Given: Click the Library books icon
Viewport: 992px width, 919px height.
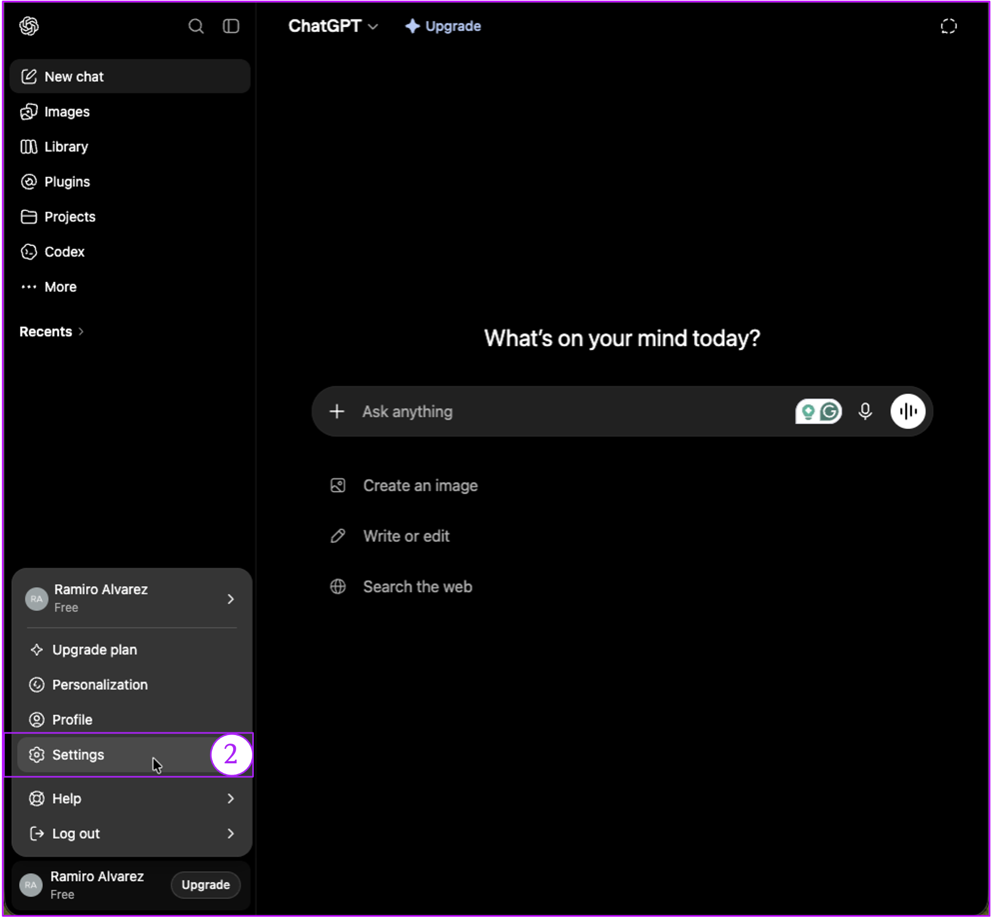Looking at the screenshot, I should pyautogui.click(x=29, y=147).
